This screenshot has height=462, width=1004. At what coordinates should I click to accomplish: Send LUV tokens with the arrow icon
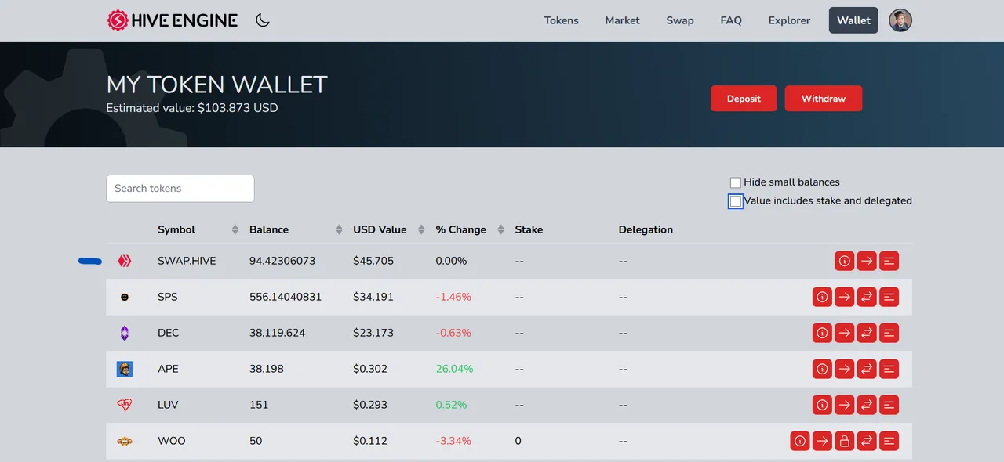click(844, 405)
